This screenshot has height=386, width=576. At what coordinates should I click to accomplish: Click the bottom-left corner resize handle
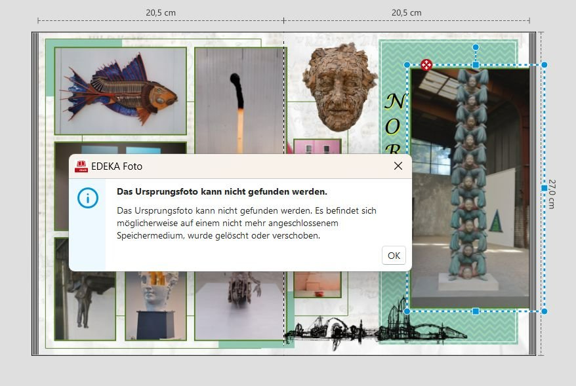click(407, 311)
